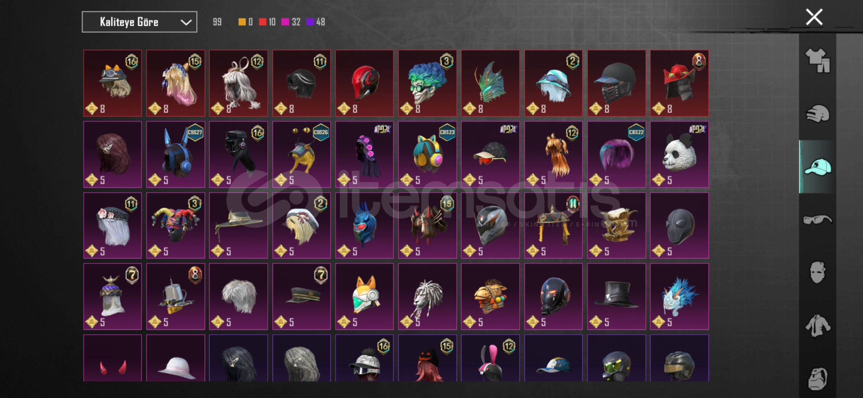Viewport: 863px width, 398px height.
Task: Select the panda head item
Action: [679, 154]
